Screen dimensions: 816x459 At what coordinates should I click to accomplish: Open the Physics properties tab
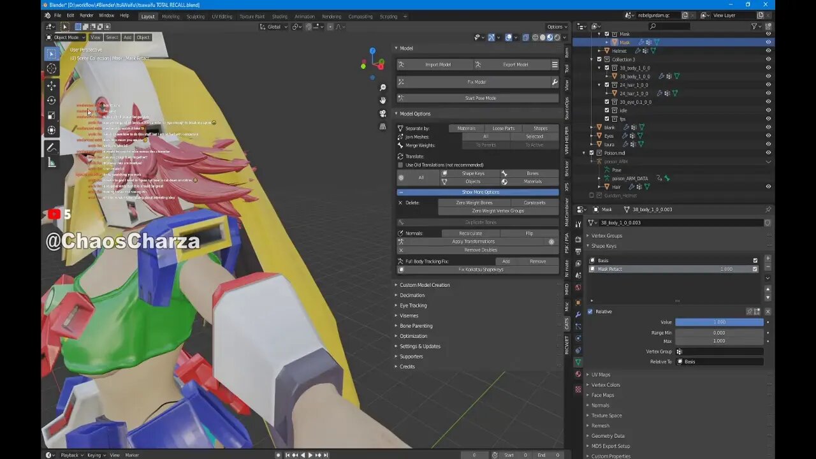(x=578, y=339)
